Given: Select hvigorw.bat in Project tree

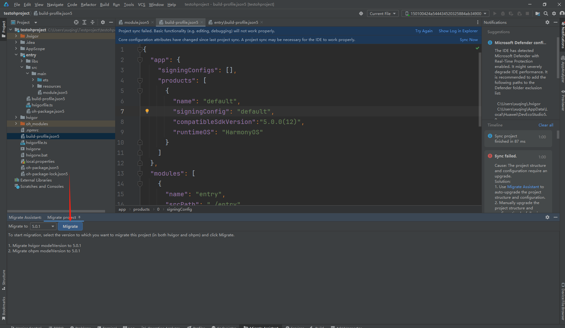Looking at the screenshot, I should (x=37, y=155).
